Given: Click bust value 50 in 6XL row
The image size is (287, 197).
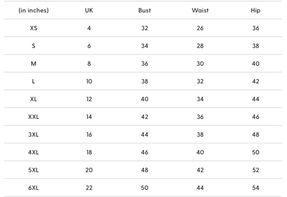Looking at the screenshot, I should pyautogui.click(x=144, y=188).
